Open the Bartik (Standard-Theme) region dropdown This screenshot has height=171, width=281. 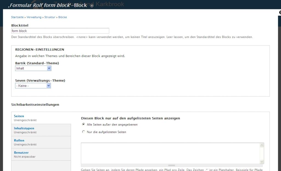click(33, 68)
